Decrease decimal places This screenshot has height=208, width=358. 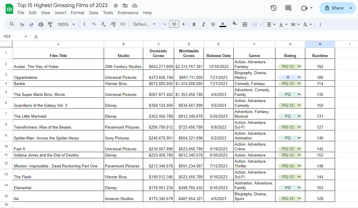pos(103,24)
